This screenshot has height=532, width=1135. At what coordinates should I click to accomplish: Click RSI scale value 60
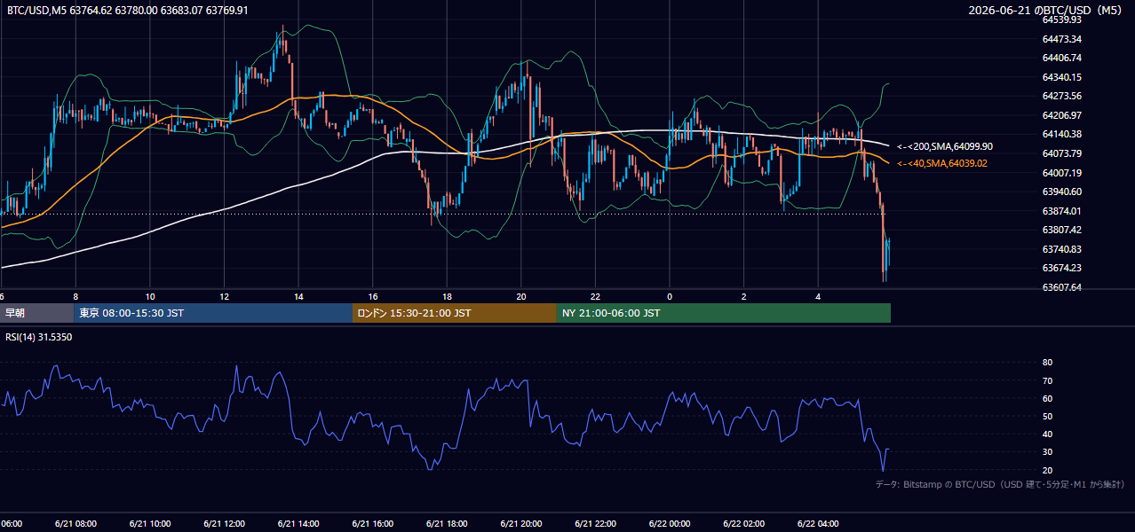1047,398
